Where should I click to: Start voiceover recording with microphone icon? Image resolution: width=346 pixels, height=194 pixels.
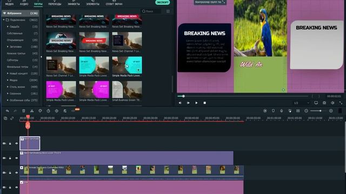pyautogui.click(x=282, y=111)
